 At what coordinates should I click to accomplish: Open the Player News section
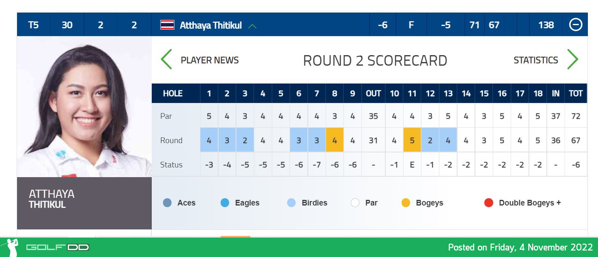click(x=210, y=60)
